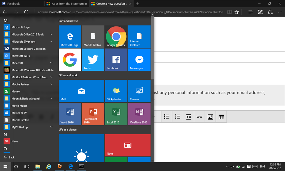The image size is (285, 171).
Task: Insert an image in the editor
Action: tap(210, 117)
